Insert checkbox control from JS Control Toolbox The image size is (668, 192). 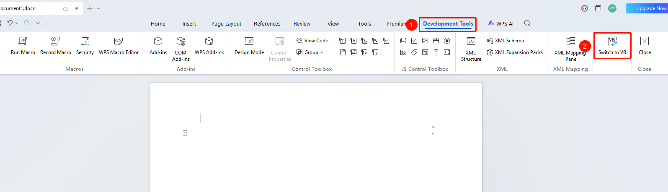tap(414, 41)
